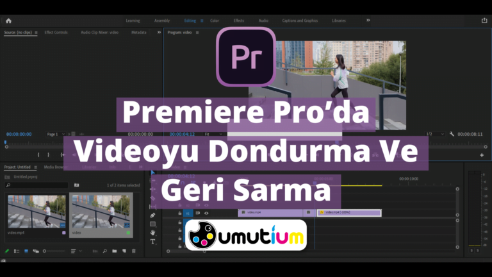The image size is (492, 277).
Task: Open the Page 1 dropdown
Action: click(56, 134)
